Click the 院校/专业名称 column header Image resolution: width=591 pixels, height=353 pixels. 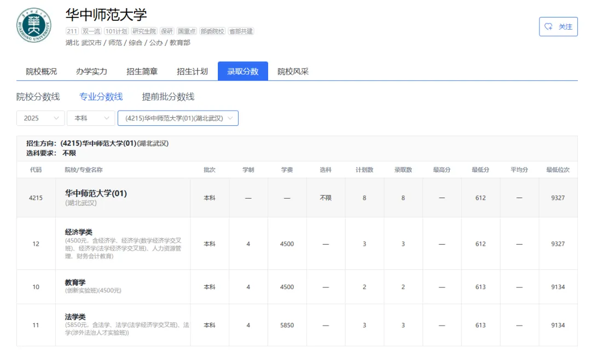tap(84, 170)
